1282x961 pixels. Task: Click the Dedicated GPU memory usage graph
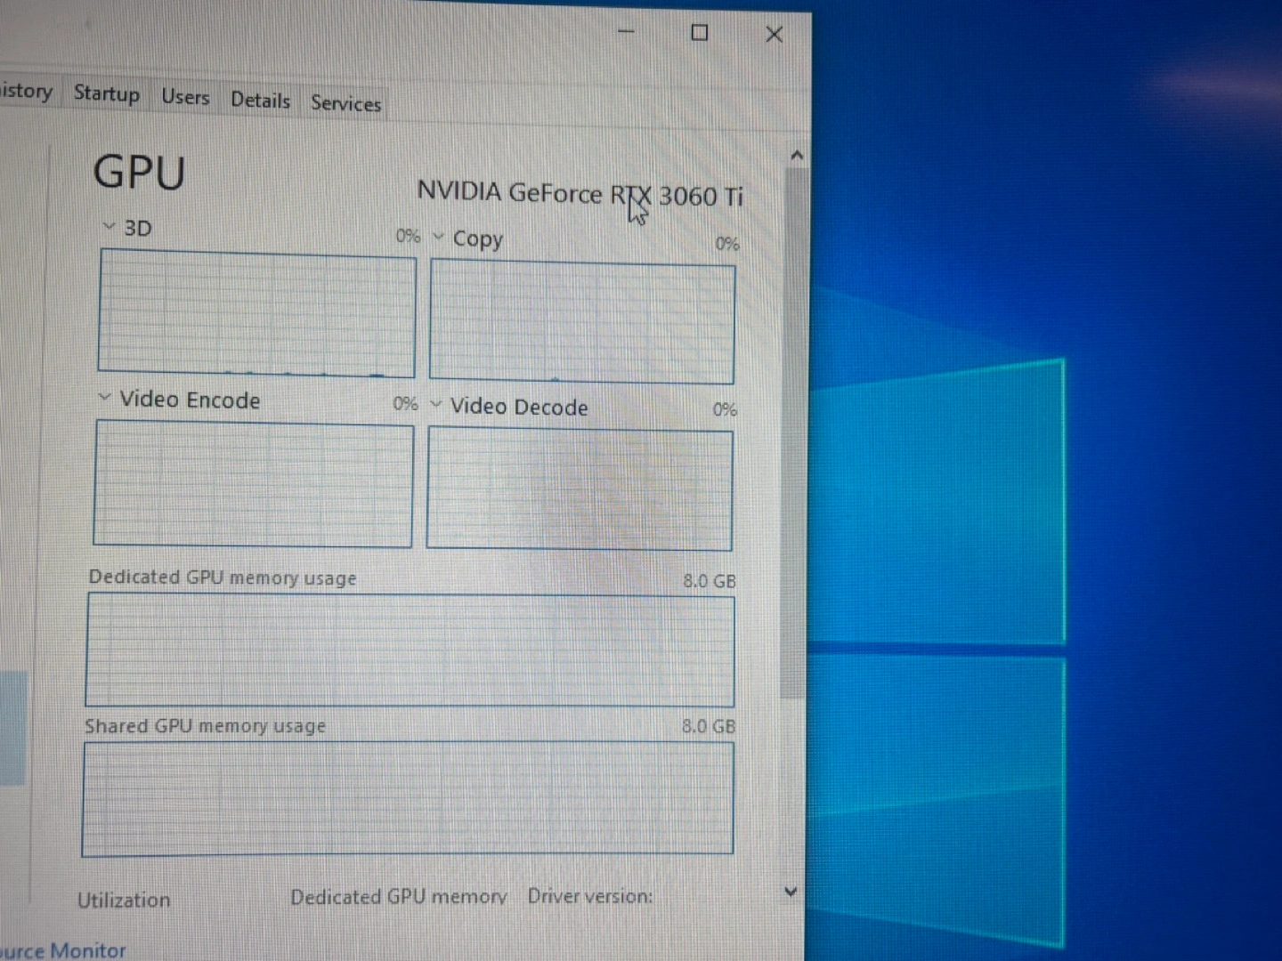tap(410, 650)
